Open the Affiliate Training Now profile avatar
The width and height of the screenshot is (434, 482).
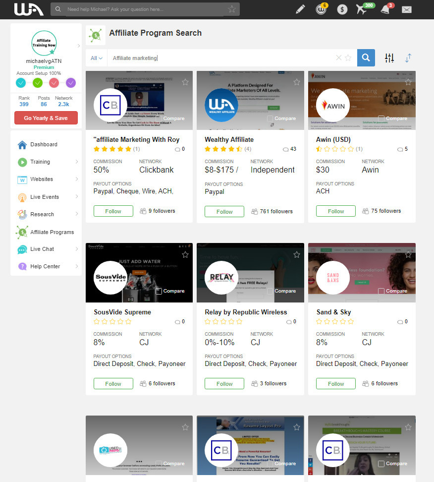pos(44,43)
